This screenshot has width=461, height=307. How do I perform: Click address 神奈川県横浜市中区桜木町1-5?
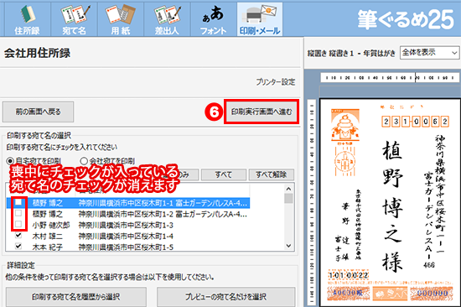126,247
